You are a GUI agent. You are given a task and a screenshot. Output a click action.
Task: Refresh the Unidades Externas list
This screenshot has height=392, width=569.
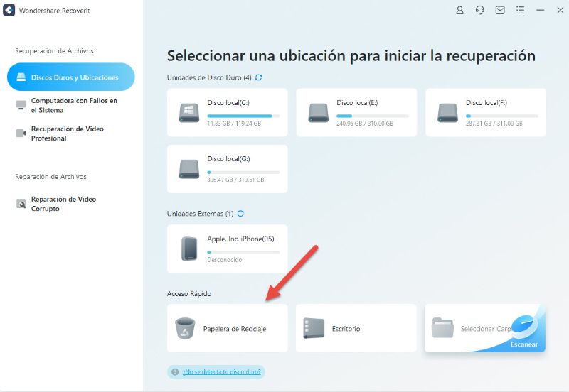240,213
